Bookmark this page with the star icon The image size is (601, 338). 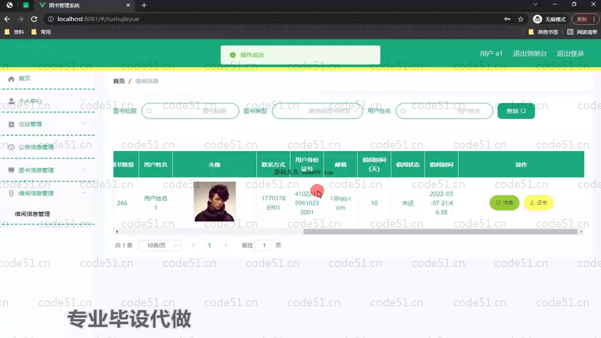pos(521,19)
